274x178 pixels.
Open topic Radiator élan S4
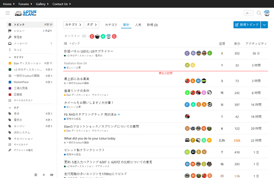[75, 63]
